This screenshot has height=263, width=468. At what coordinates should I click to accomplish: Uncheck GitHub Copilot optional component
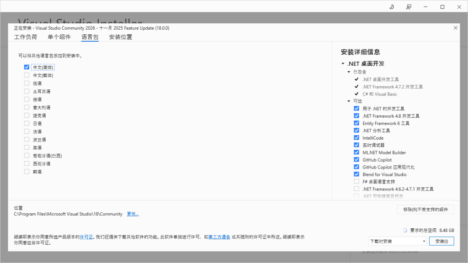[356, 160]
